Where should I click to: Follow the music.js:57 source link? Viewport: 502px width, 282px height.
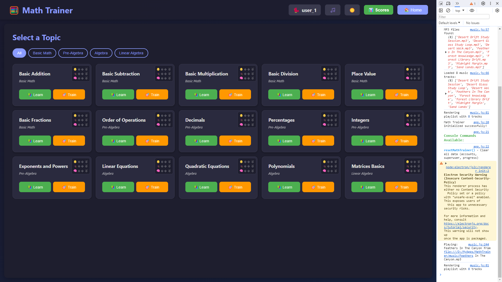pos(480,30)
